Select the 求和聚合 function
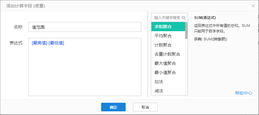This screenshot has width=259, height=115. click(168, 27)
